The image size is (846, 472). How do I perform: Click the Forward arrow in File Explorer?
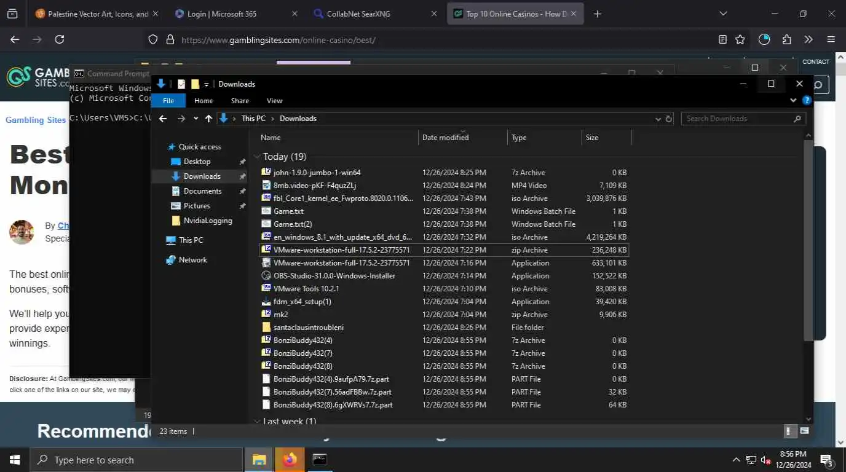tap(181, 119)
